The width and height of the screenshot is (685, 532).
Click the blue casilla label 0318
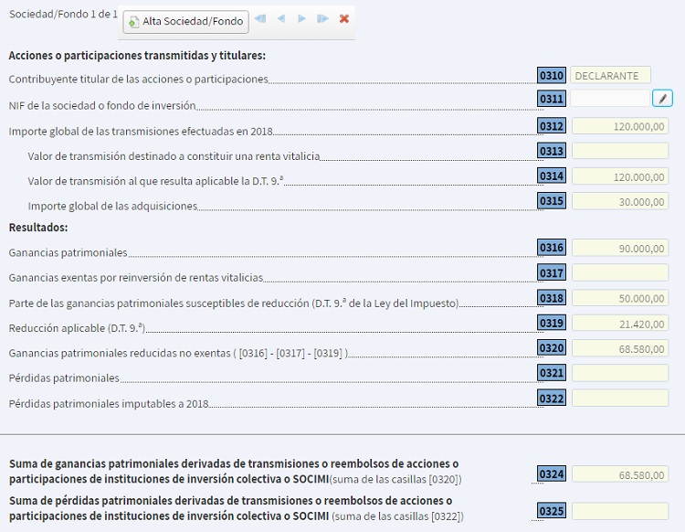click(x=552, y=298)
